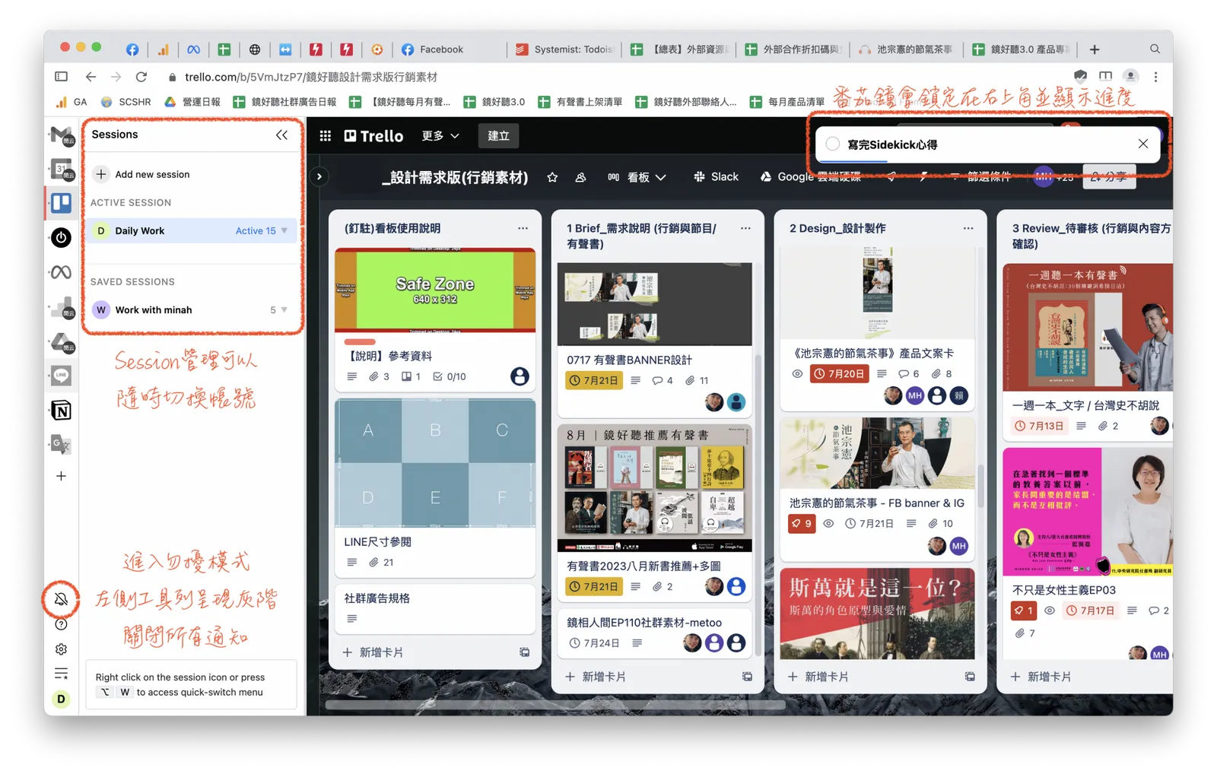Expand the Daily Work session dropdown

284,230
